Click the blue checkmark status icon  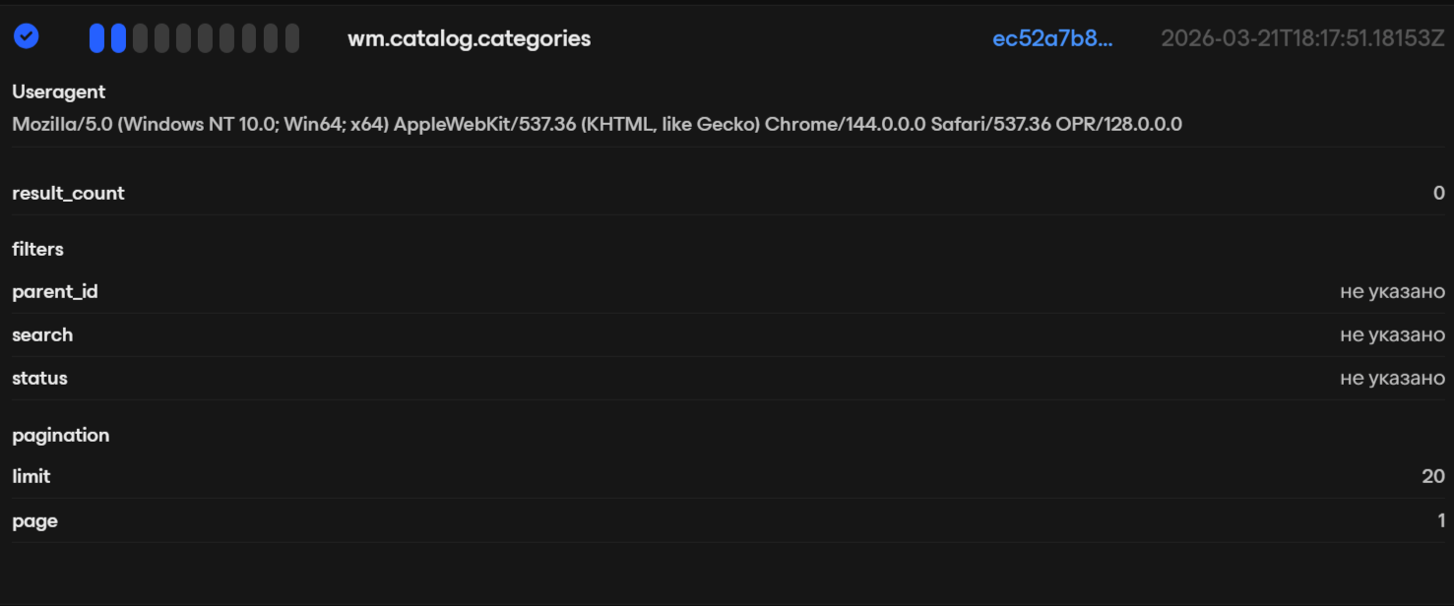click(x=27, y=37)
